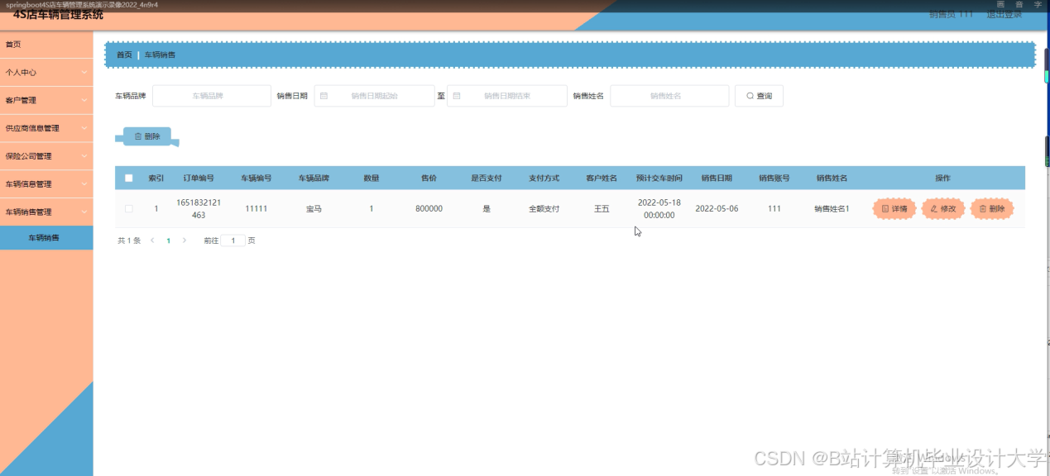Click the 销售姓名1 cell
This screenshot has height=476, width=1050.
(832, 209)
